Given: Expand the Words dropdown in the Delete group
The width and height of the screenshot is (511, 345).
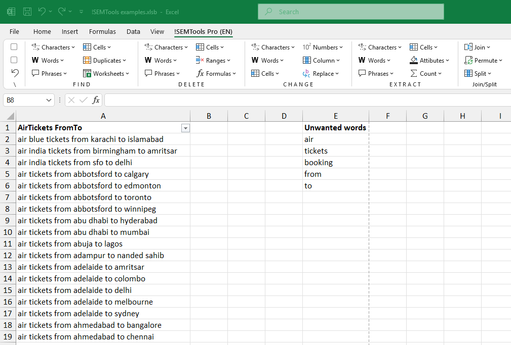Looking at the screenshot, I should click(x=161, y=60).
